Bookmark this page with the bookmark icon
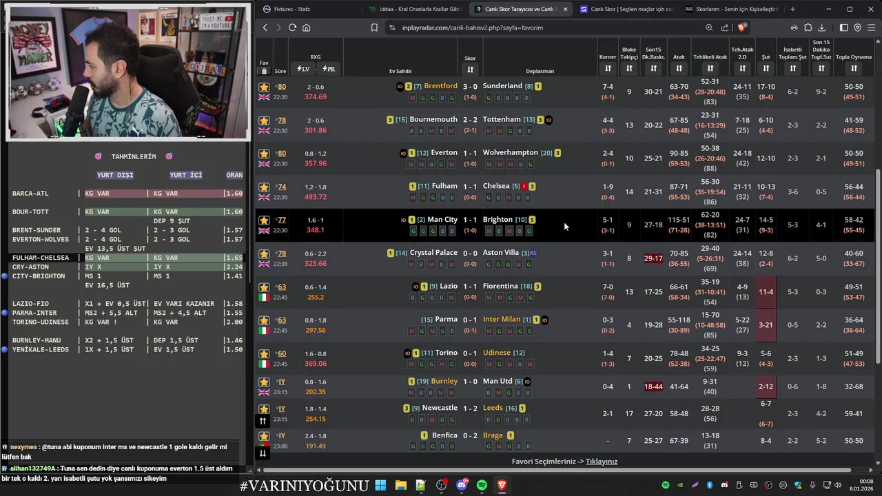 374,28
